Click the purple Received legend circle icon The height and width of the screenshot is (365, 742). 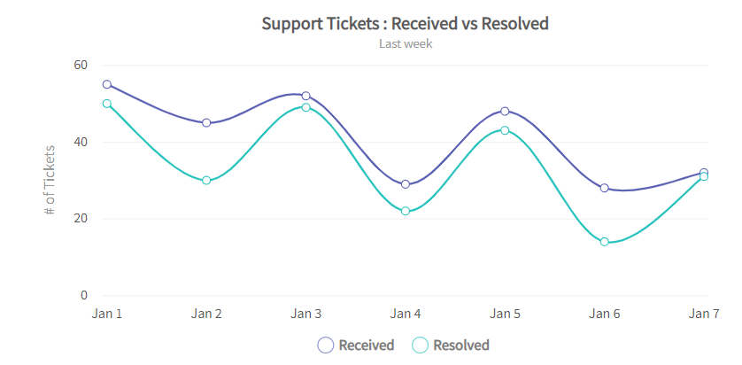326,346
